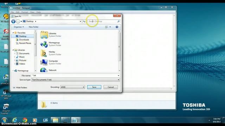The width and height of the screenshot is (225, 126).
Task: Open the Save as type dropdown
Action: [76, 80]
